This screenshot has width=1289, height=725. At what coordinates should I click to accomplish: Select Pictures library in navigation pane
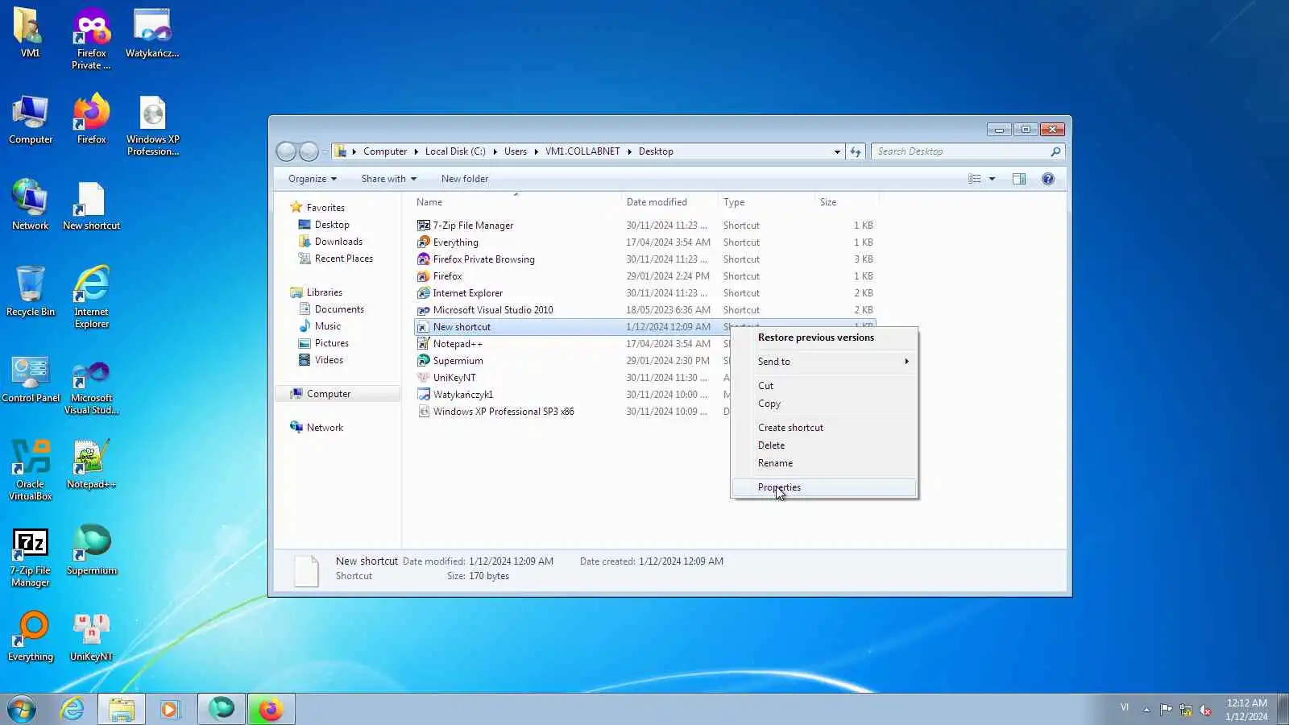[331, 343]
